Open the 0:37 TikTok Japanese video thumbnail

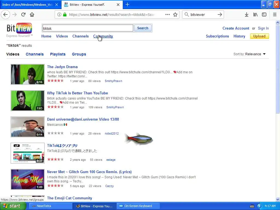pyautogui.click(x=28, y=153)
